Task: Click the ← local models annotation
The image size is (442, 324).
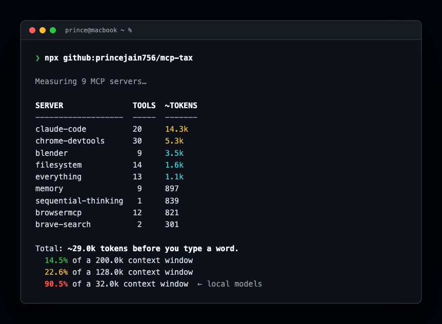Action: (229, 284)
